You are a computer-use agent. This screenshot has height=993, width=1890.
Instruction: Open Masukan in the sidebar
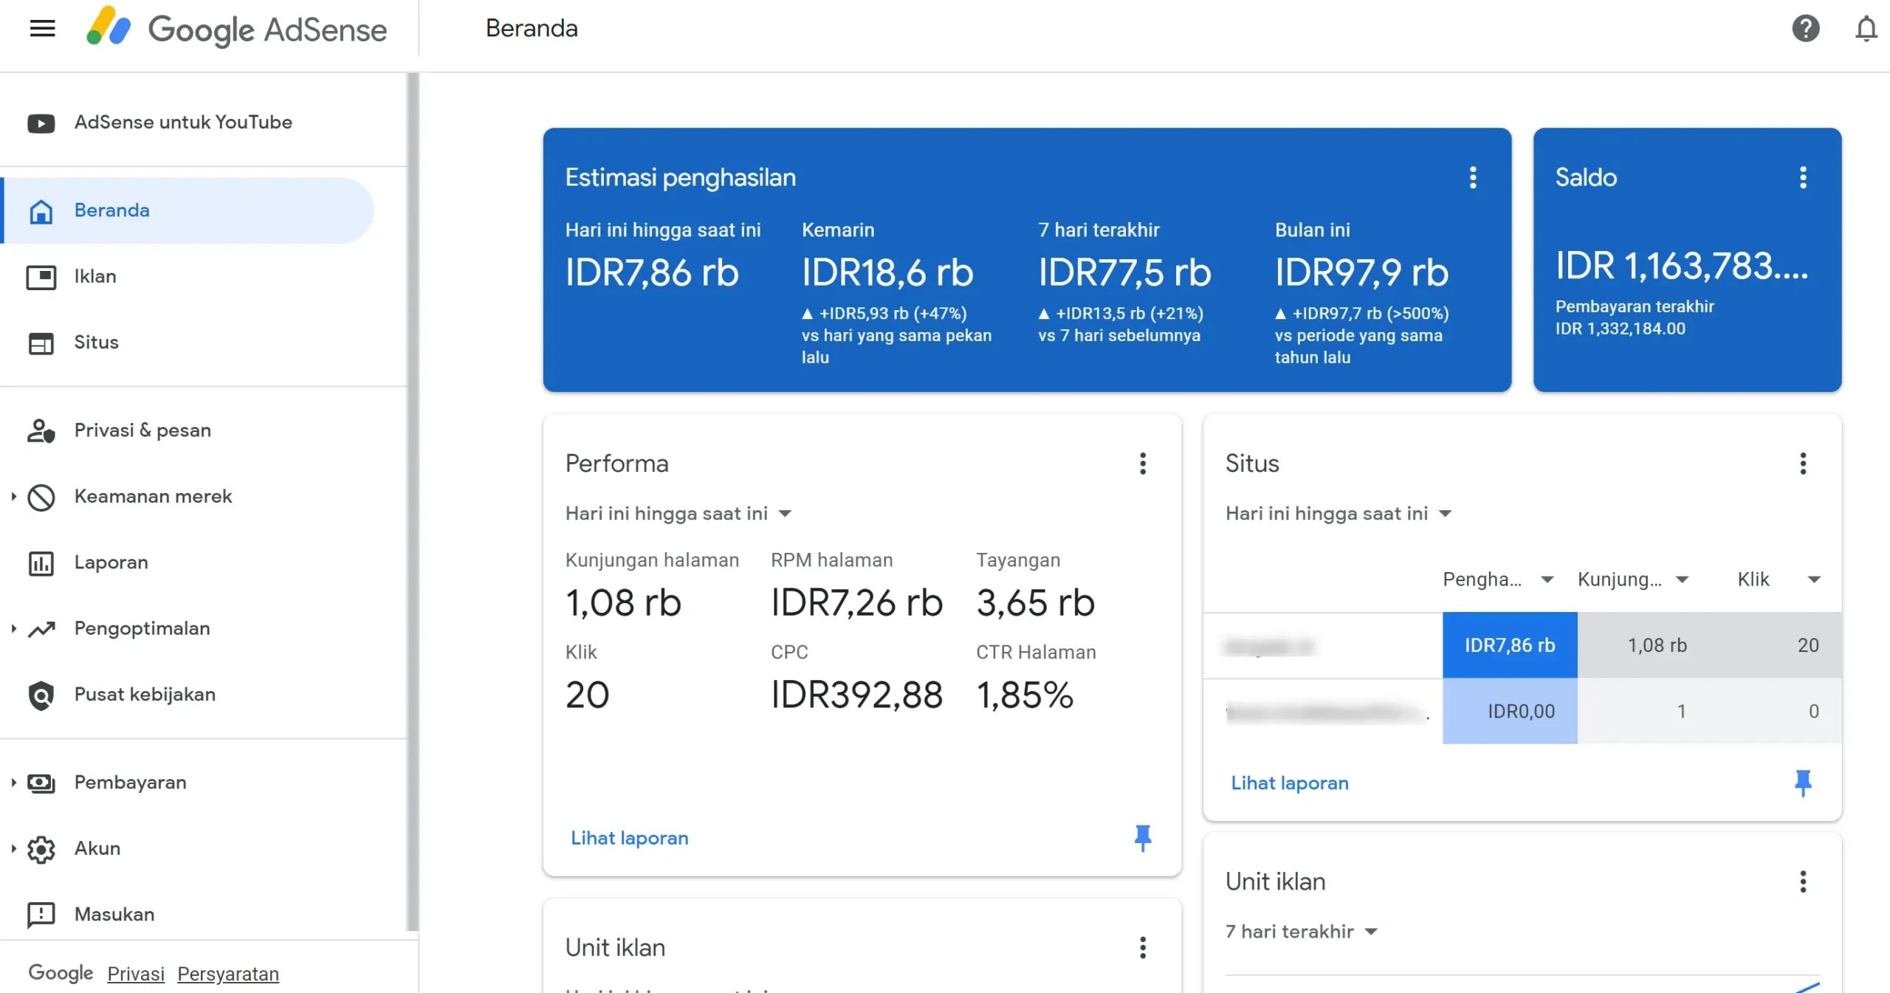[x=114, y=915]
